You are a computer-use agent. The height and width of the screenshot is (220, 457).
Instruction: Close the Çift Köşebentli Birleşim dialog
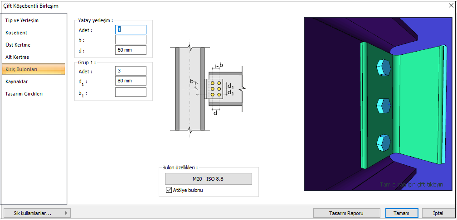click(x=451, y=5)
